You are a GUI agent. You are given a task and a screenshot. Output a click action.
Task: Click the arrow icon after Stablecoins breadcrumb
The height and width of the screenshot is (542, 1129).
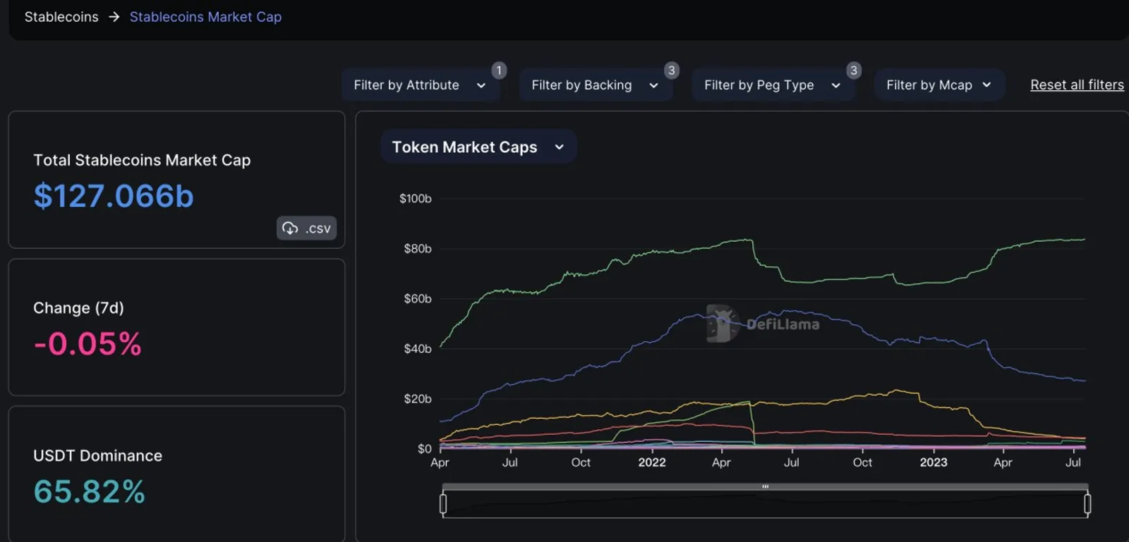[x=114, y=17]
